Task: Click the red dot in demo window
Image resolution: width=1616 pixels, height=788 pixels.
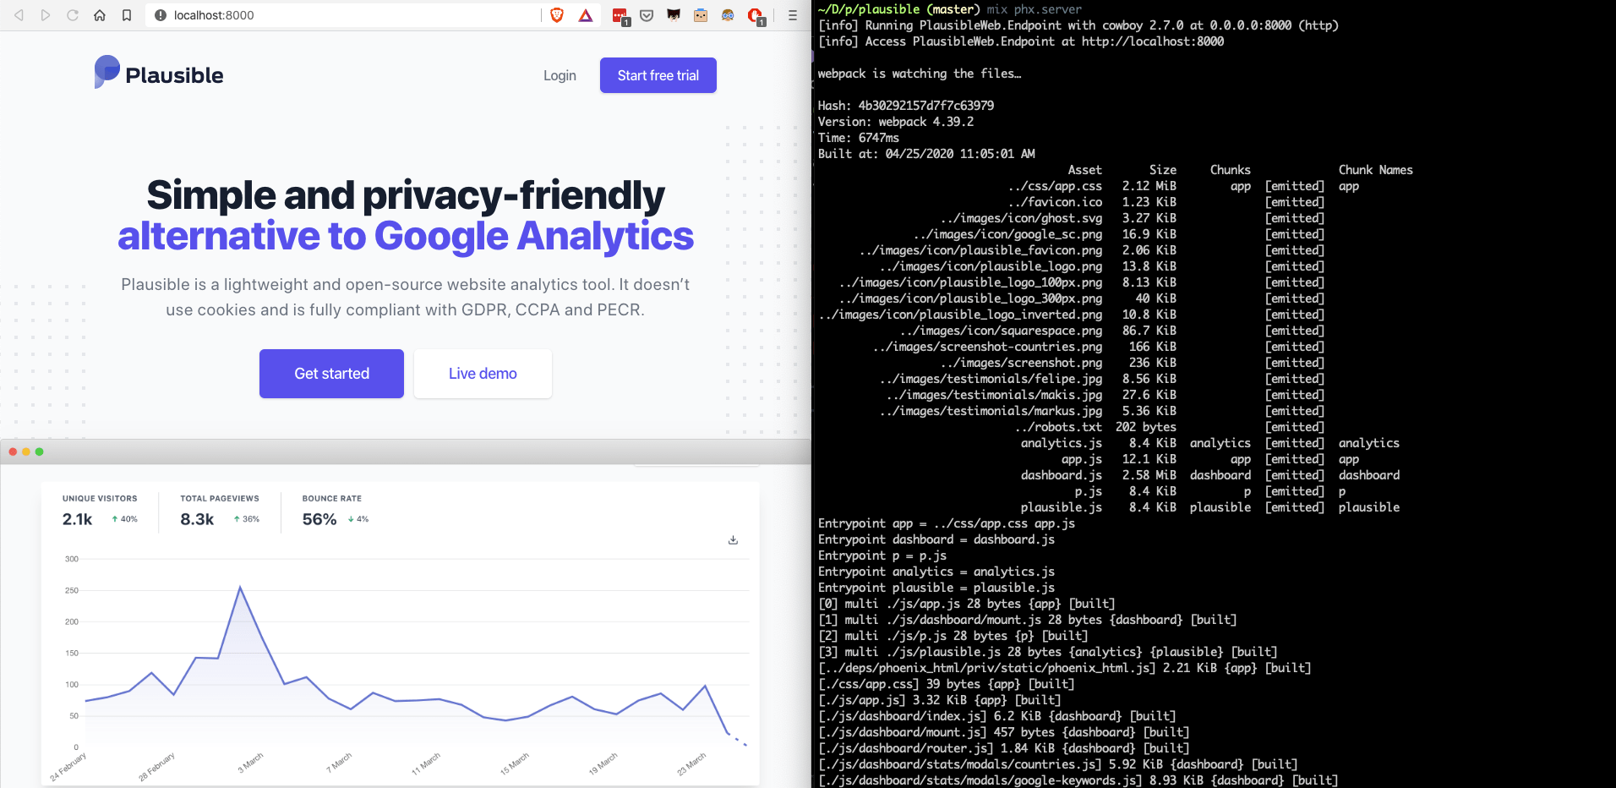Action: tap(13, 451)
